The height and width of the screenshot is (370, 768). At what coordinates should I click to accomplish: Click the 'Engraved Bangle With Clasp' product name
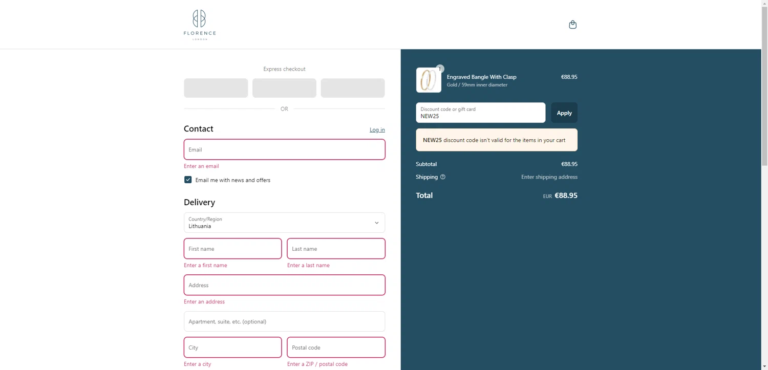[x=482, y=77]
